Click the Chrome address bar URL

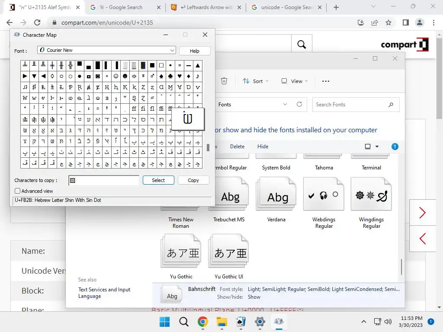(x=107, y=22)
